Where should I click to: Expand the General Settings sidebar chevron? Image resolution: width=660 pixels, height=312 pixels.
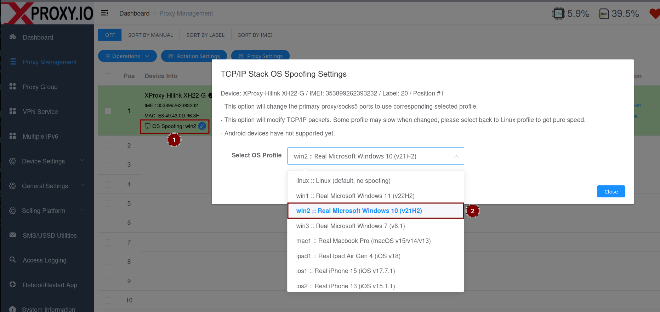82,185
